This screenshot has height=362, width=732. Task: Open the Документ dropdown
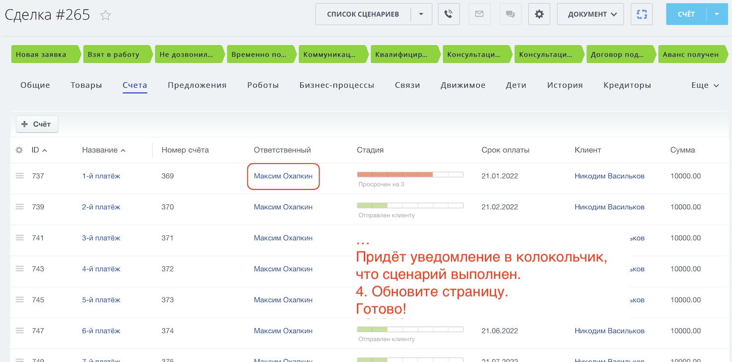click(590, 14)
